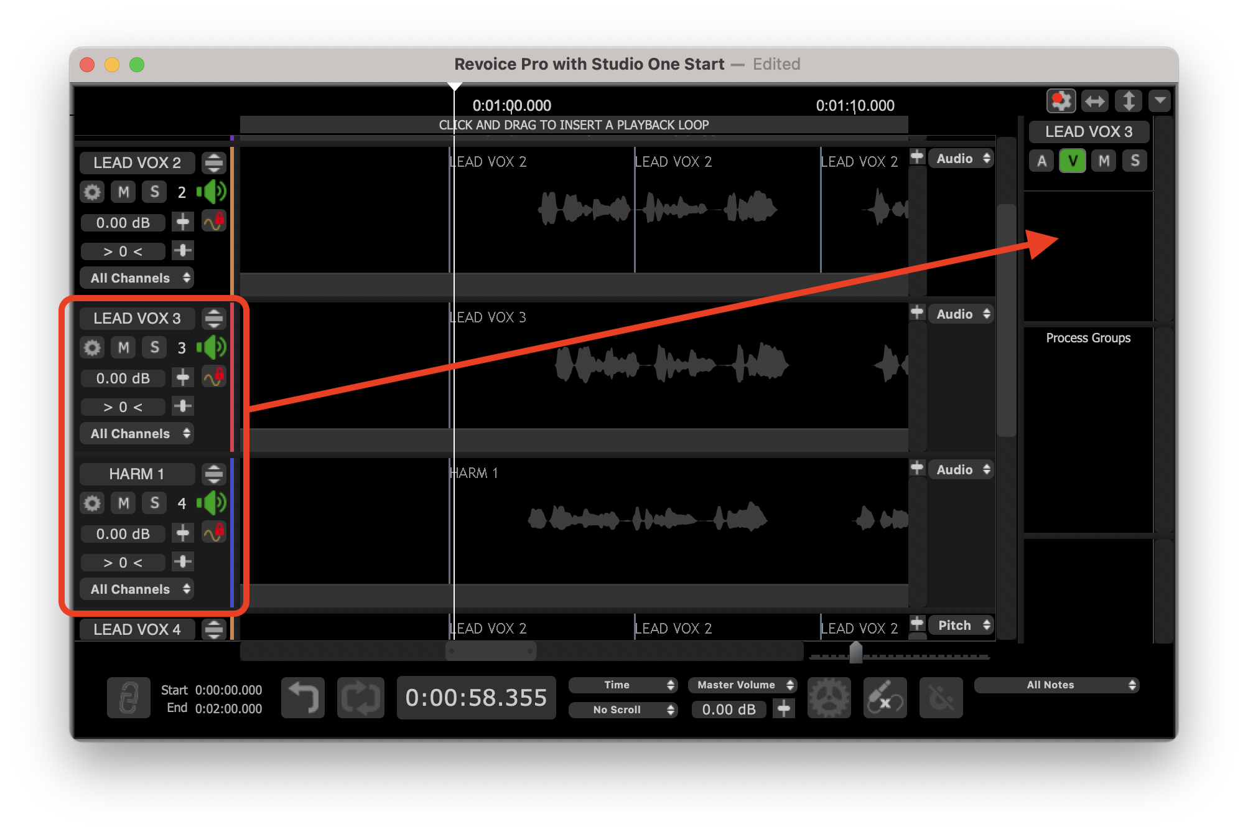Toggle the loop playback button
The image size is (1248, 834).
(x=360, y=698)
